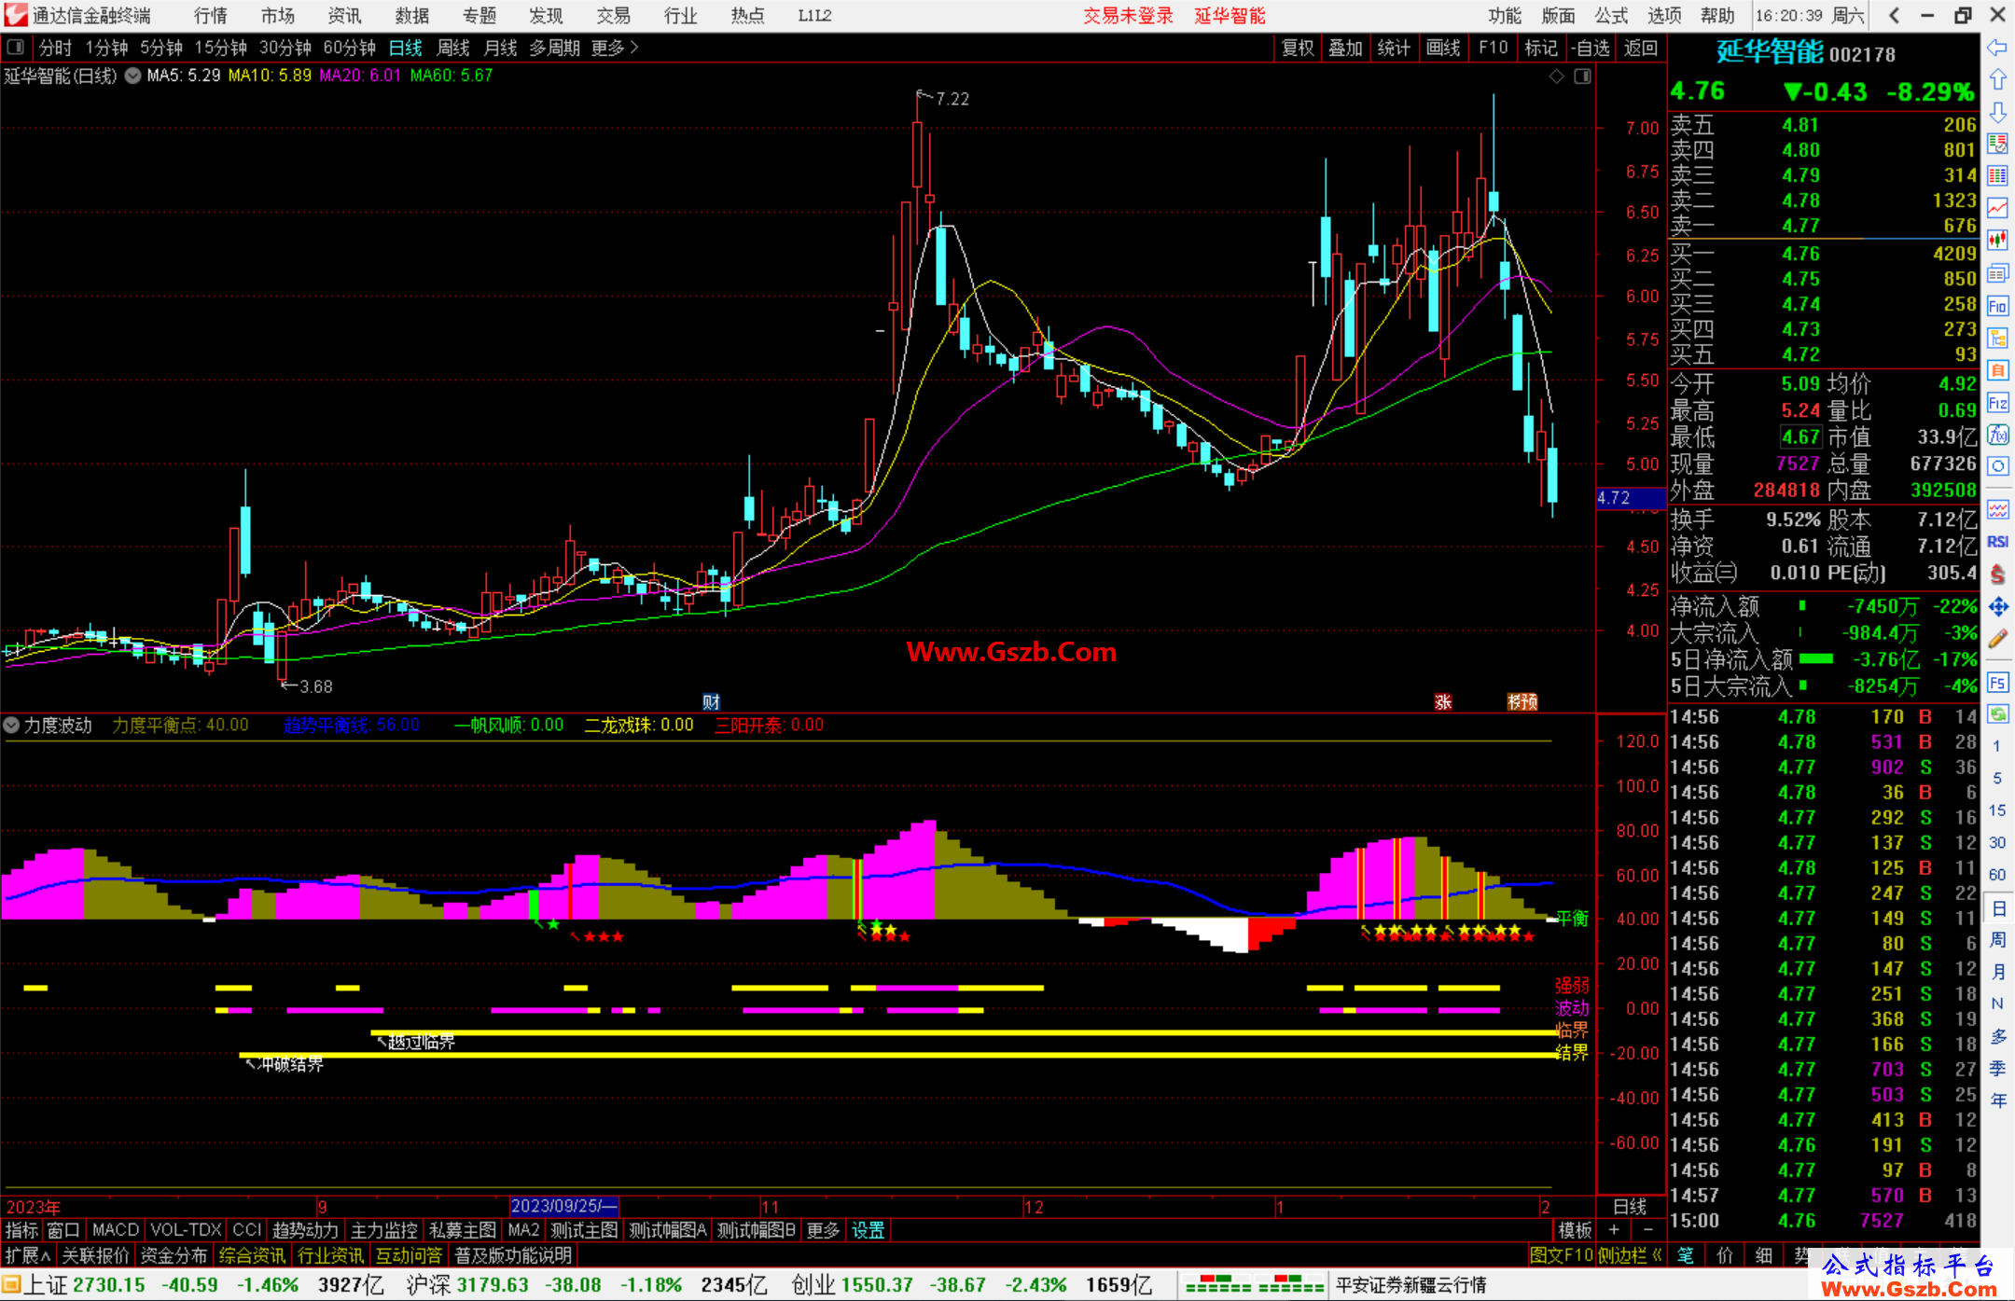
Task: Click the panel layout icon beside the diamond
Action: (1583, 76)
